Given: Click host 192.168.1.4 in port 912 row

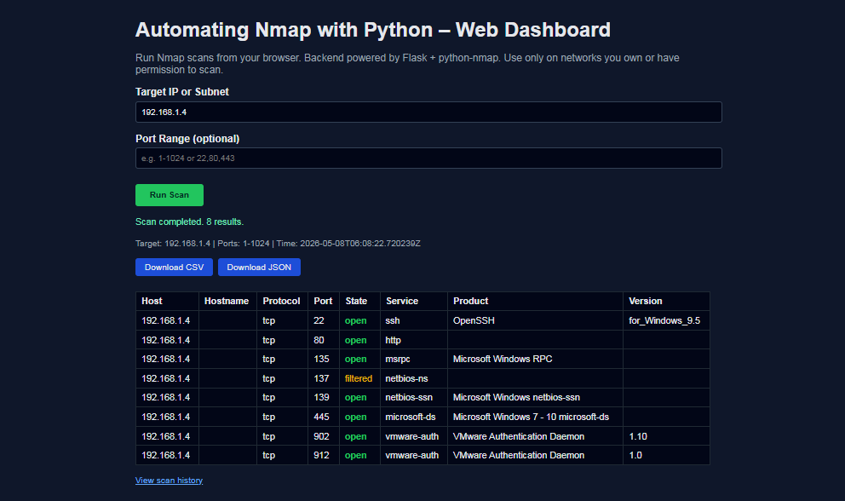Looking at the screenshot, I should 167,455.
